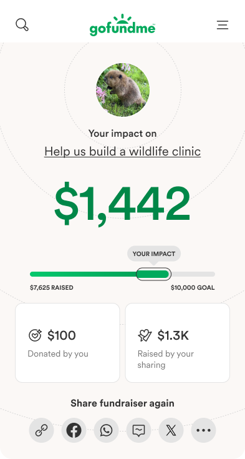Click the sharing hearts icon beside $1.3K
This screenshot has width=245, height=459.
click(x=145, y=335)
